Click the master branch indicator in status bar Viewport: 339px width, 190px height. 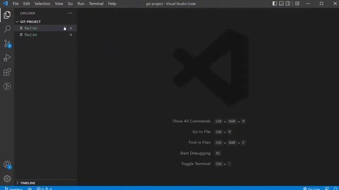[14, 189]
